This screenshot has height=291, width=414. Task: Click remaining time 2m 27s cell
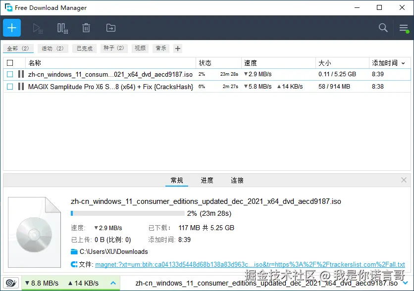(x=230, y=86)
